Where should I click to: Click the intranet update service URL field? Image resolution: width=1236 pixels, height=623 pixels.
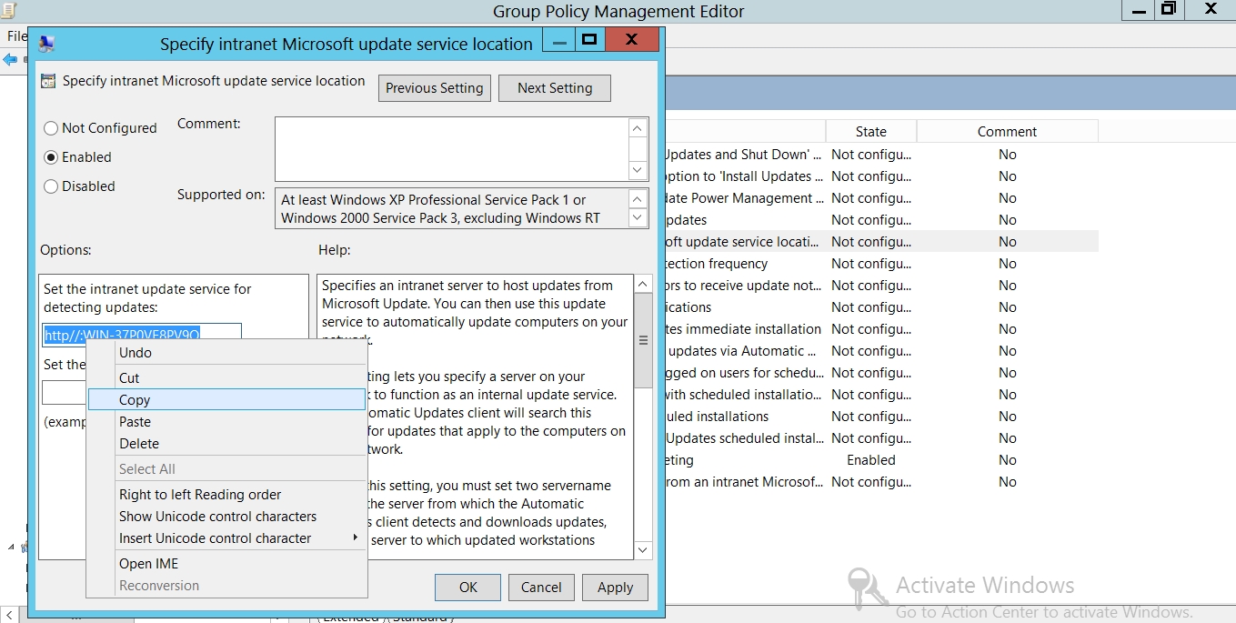[x=142, y=335]
